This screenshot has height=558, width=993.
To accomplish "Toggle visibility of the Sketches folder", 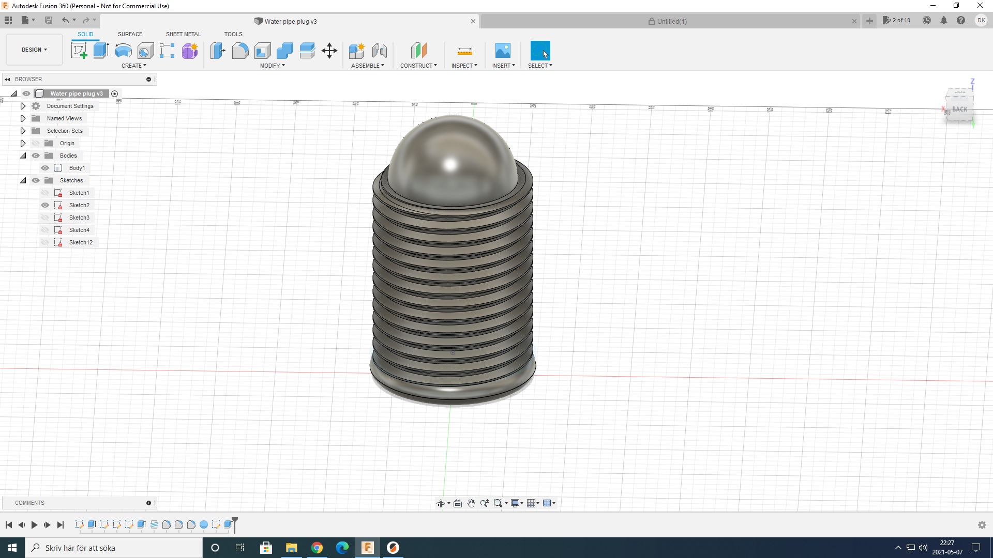I will (36, 180).
